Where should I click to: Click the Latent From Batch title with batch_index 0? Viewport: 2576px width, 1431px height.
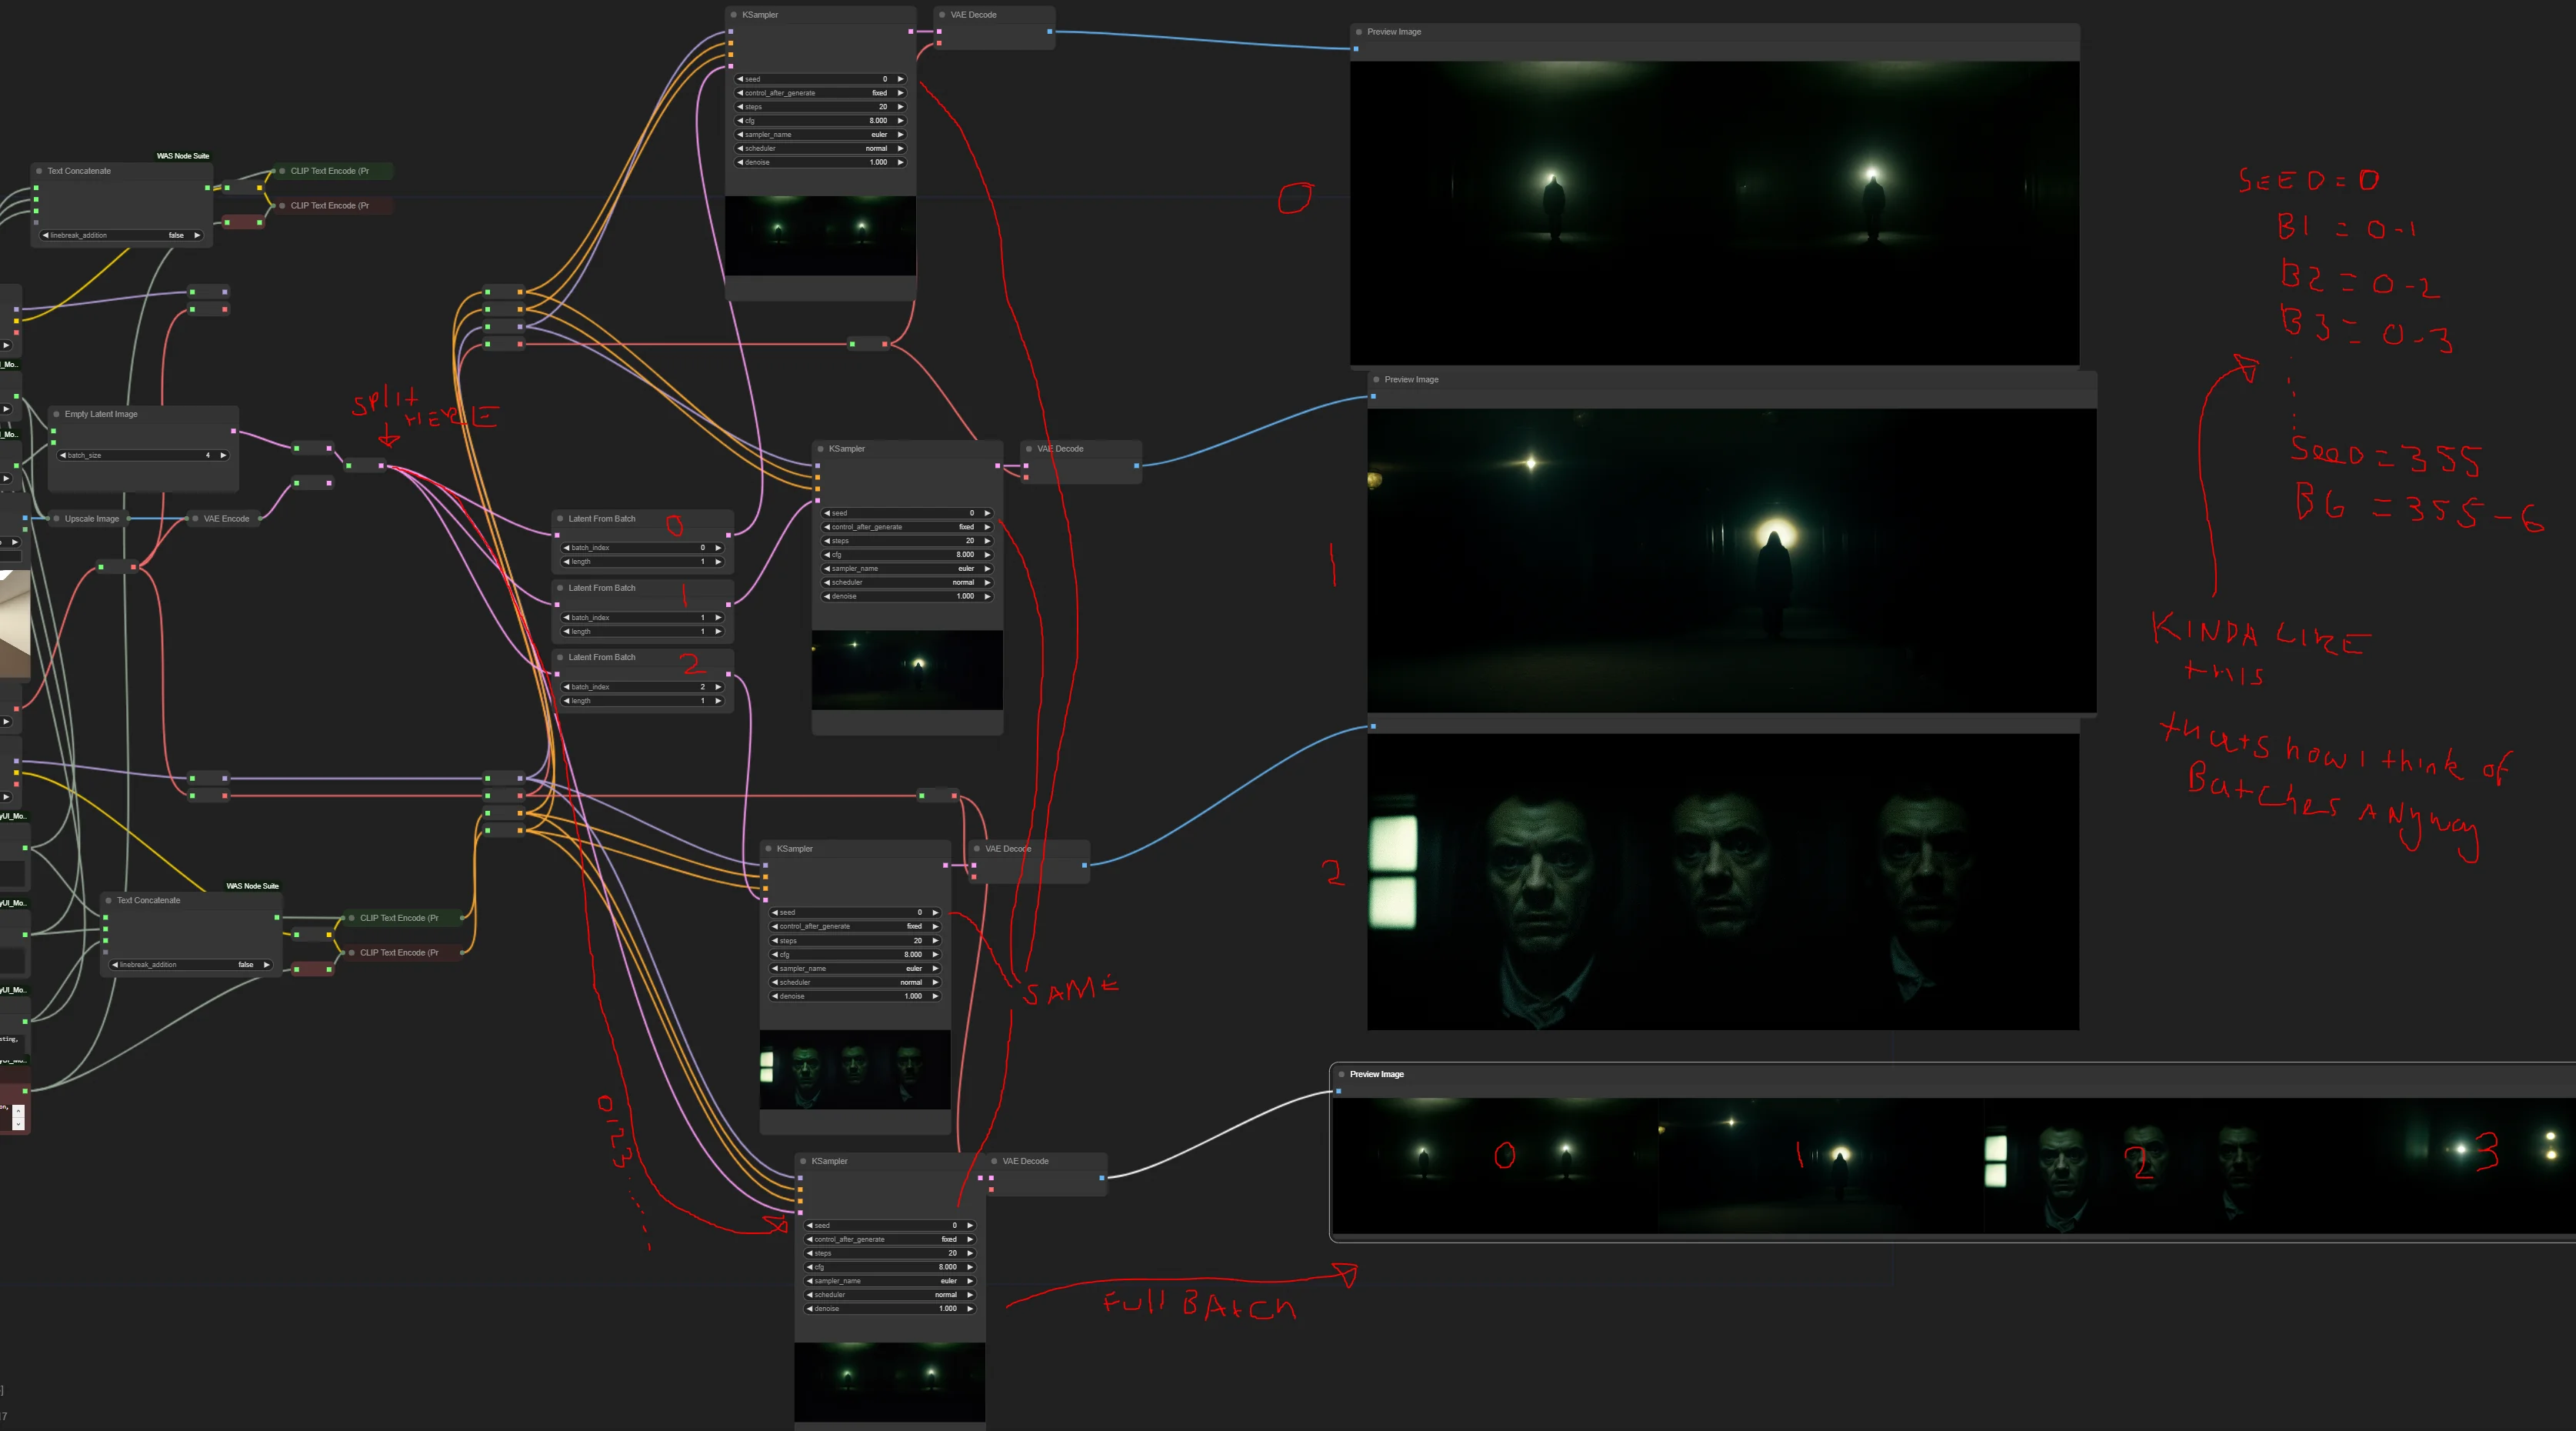click(602, 519)
